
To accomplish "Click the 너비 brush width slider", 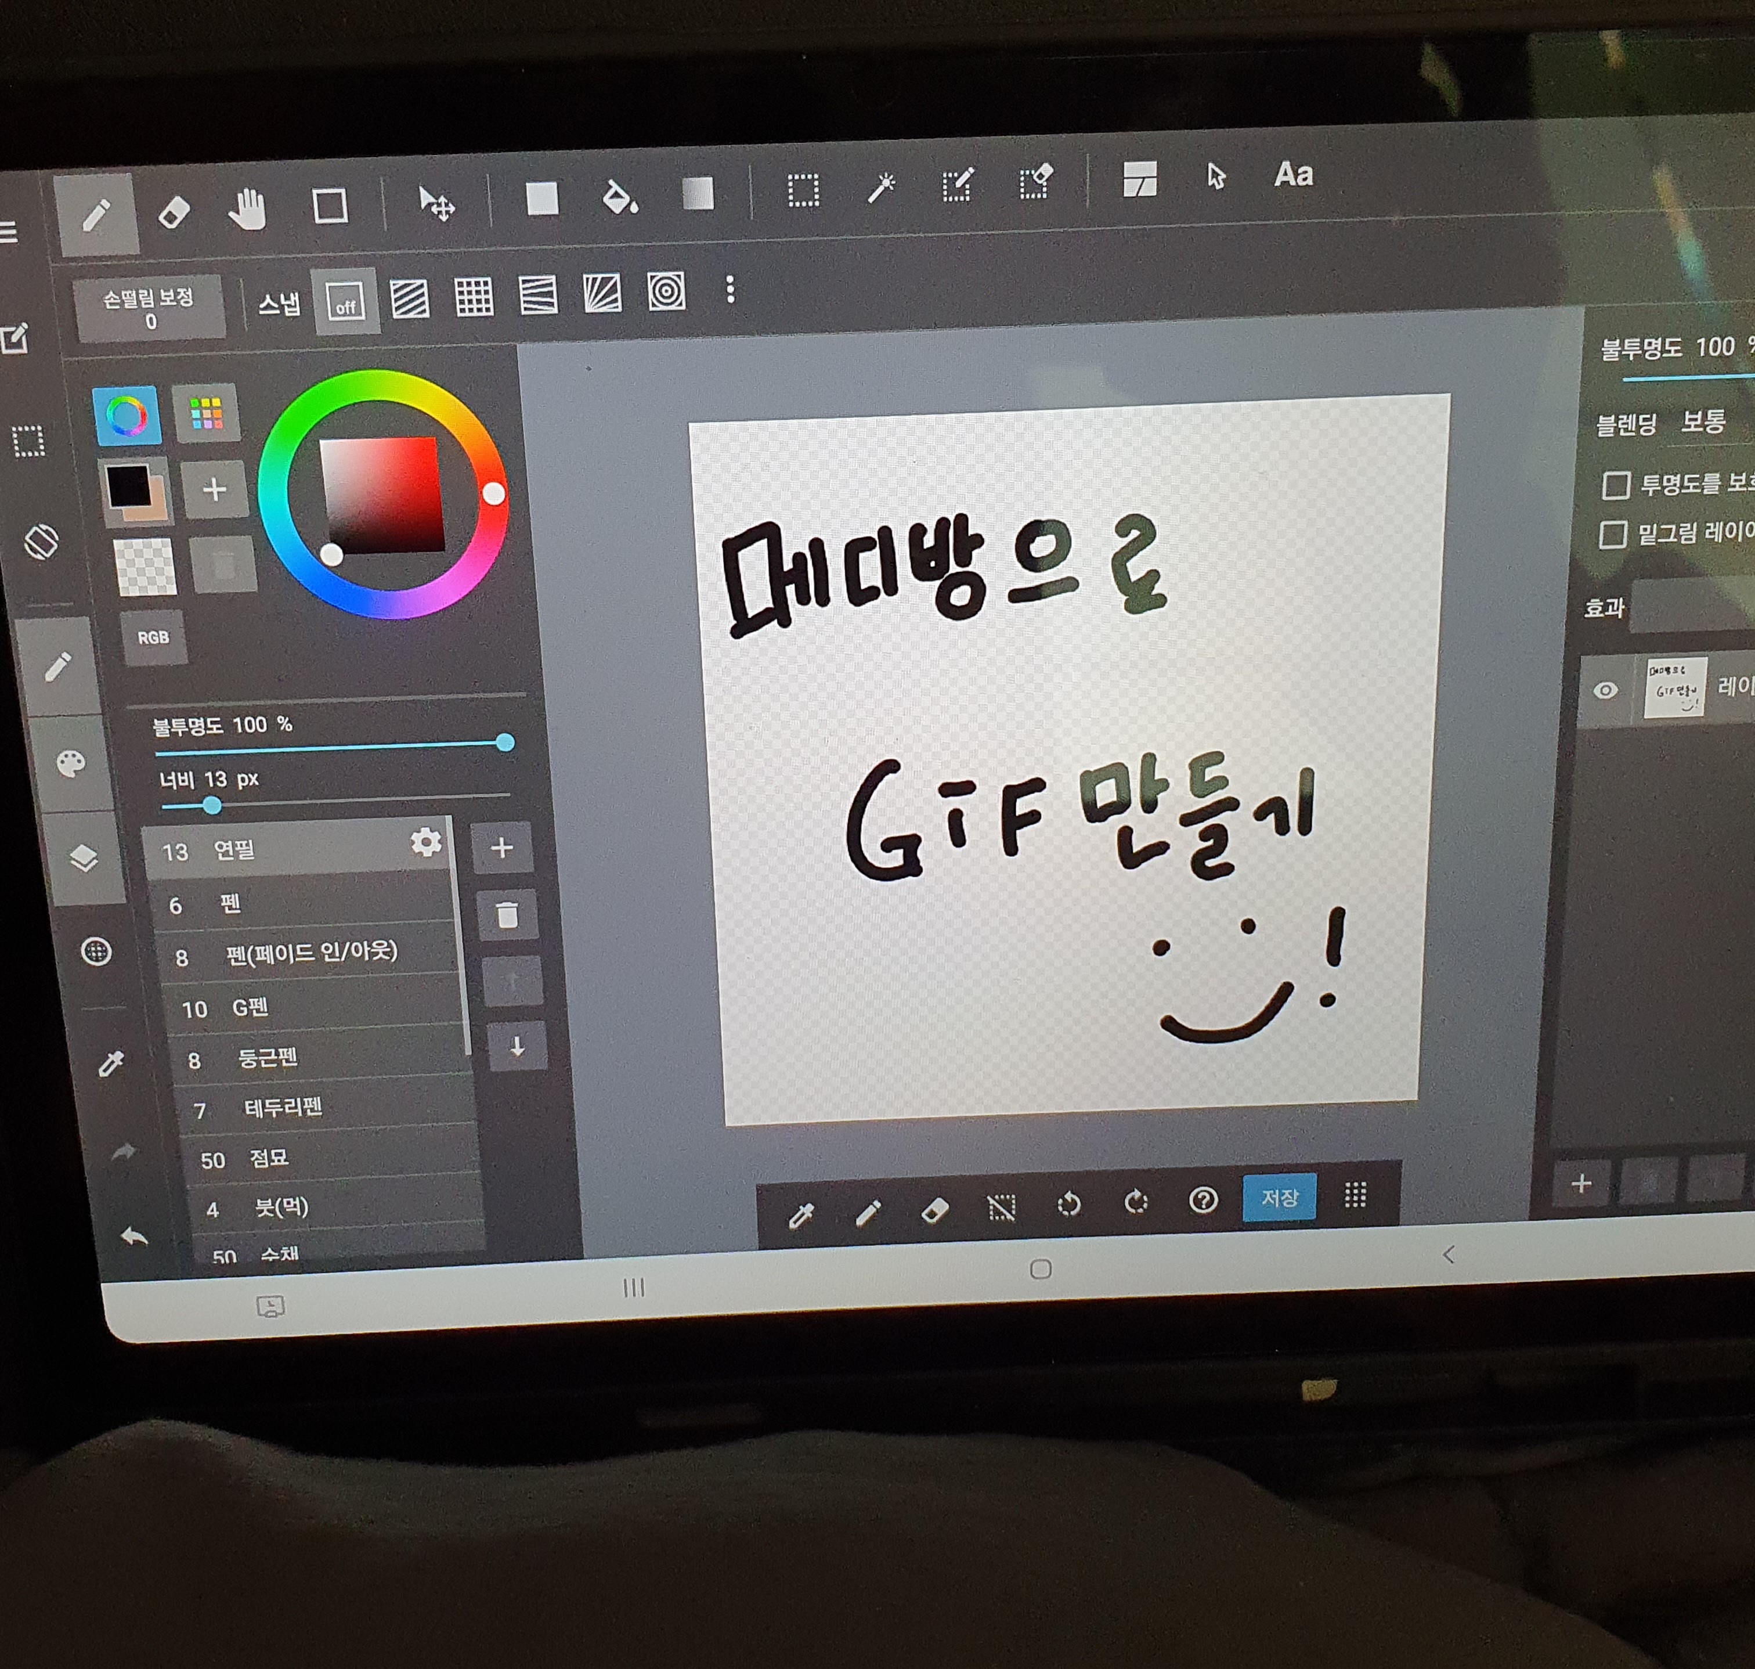I will tap(336, 800).
